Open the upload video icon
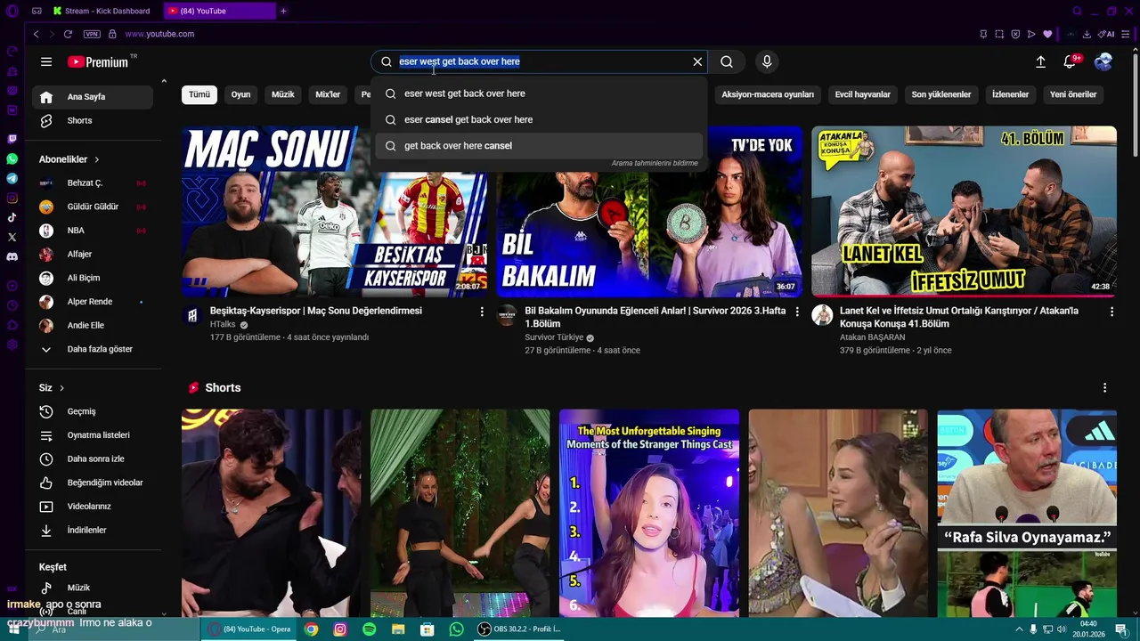Viewport: 1140px width, 641px height. tap(1040, 61)
